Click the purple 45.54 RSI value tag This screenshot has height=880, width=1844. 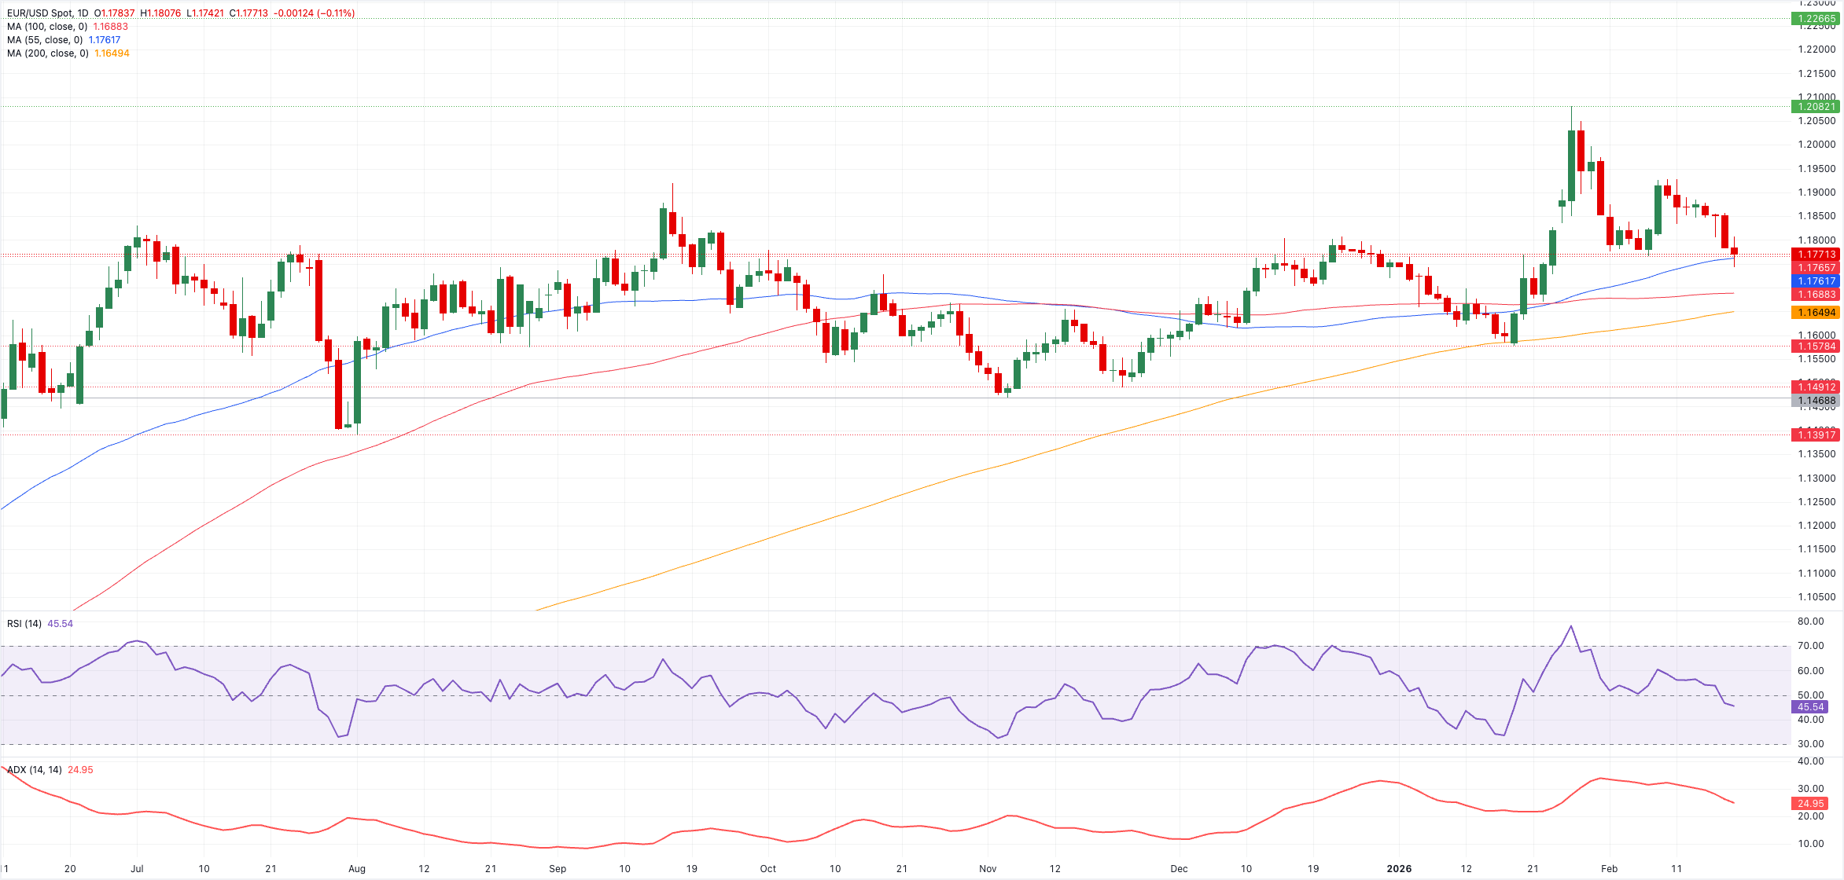[x=1810, y=707]
